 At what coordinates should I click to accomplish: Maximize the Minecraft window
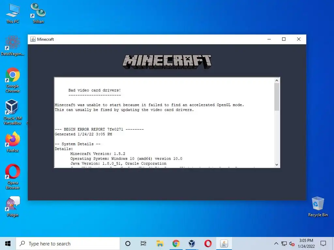coord(284,39)
